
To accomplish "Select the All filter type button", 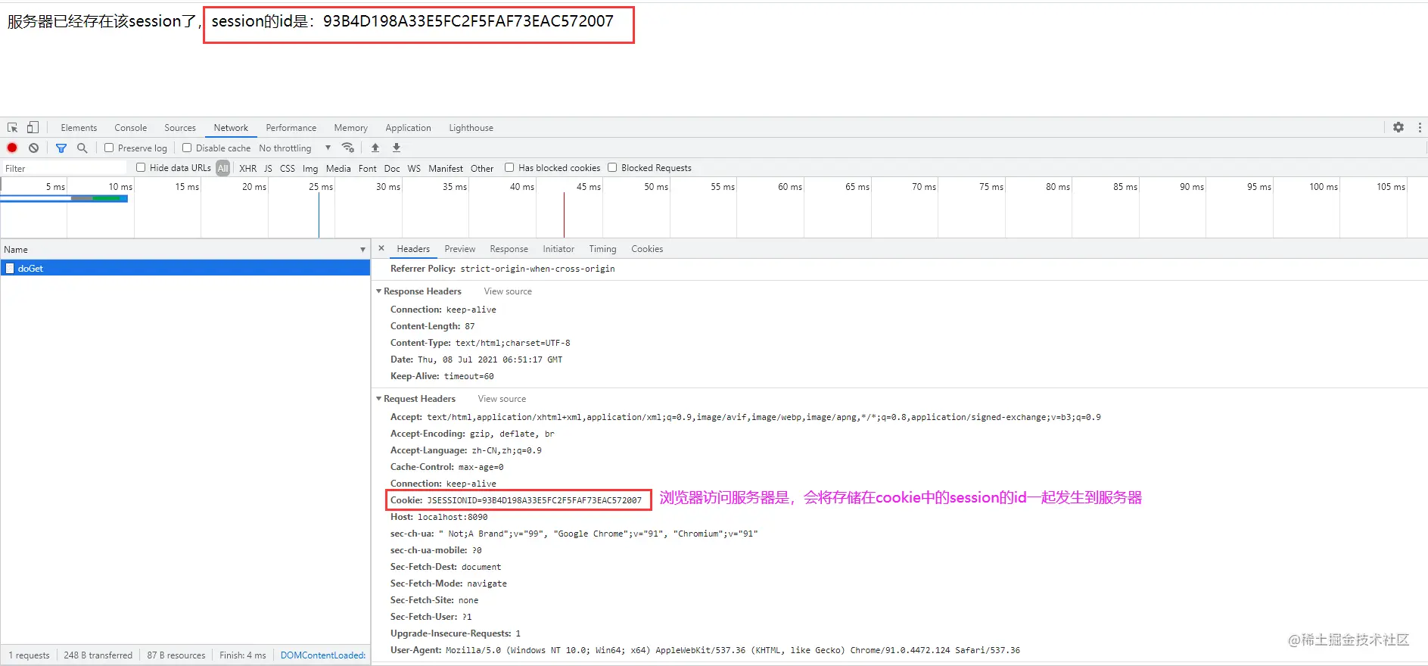I will (222, 168).
